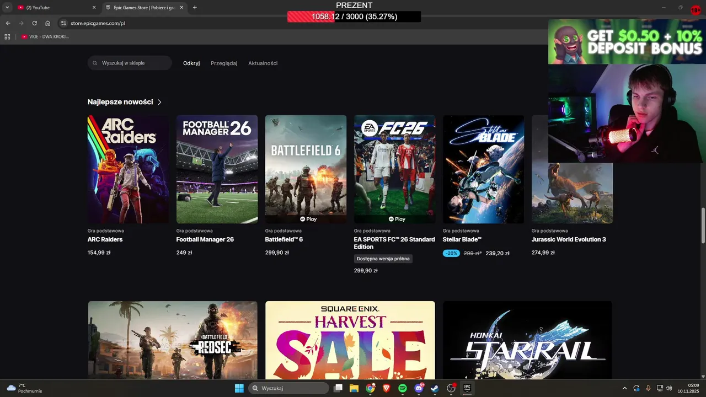The height and width of the screenshot is (397, 706).
Task: Click the taskbar Wyszukaj search box
Action: 289,388
